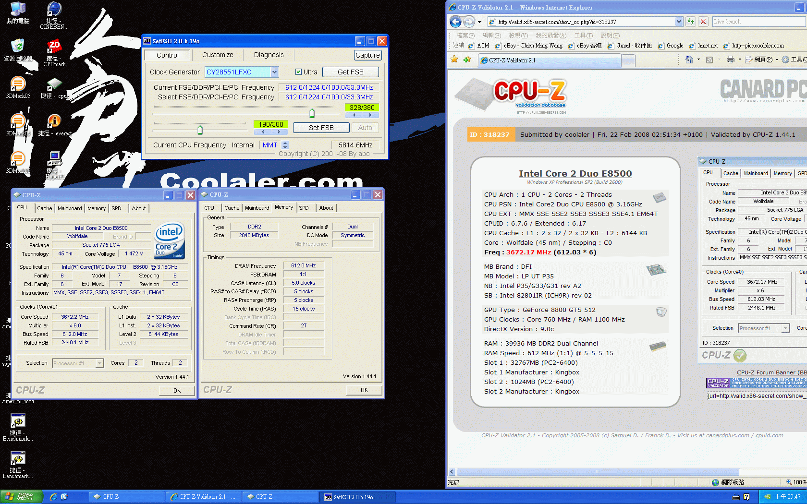
Task: Open the CINEBENCH shortcut on desktop
Action: pos(54,14)
